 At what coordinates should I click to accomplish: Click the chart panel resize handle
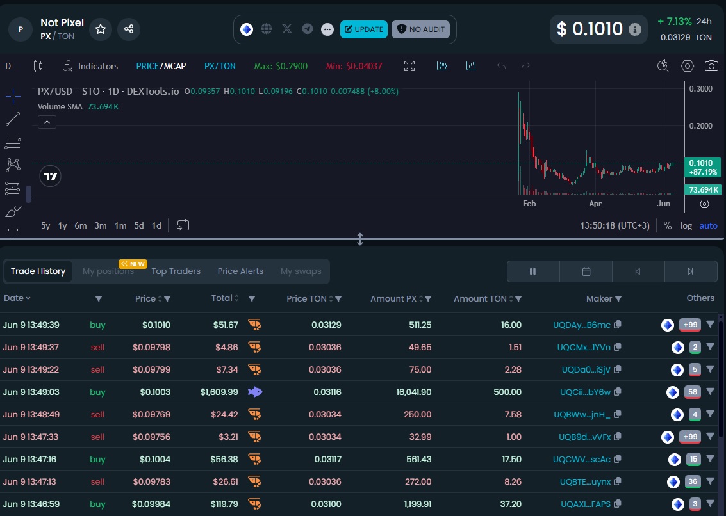coord(359,239)
